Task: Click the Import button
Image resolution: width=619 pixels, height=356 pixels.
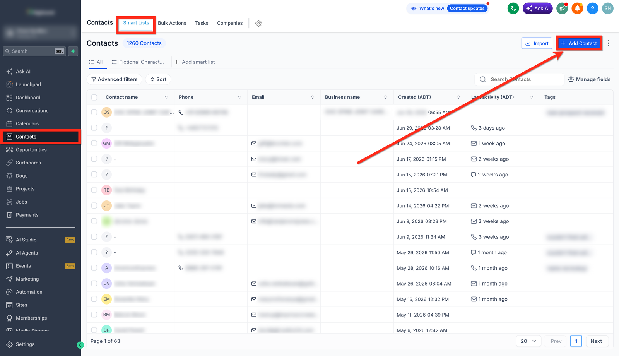Action: [537, 43]
